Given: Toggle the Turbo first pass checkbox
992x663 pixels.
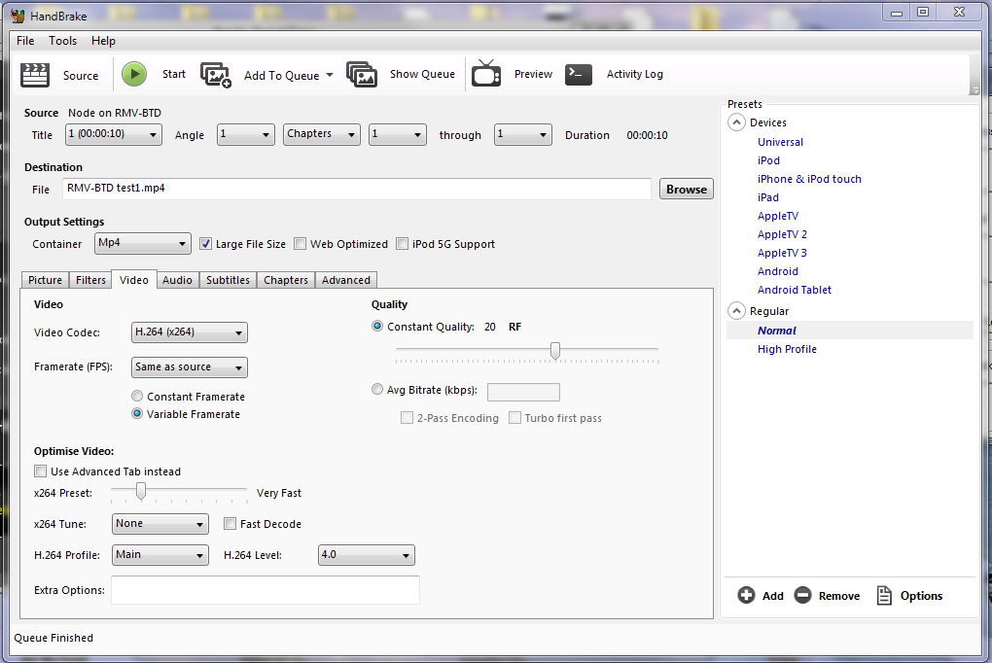Looking at the screenshot, I should click(515, 418).
